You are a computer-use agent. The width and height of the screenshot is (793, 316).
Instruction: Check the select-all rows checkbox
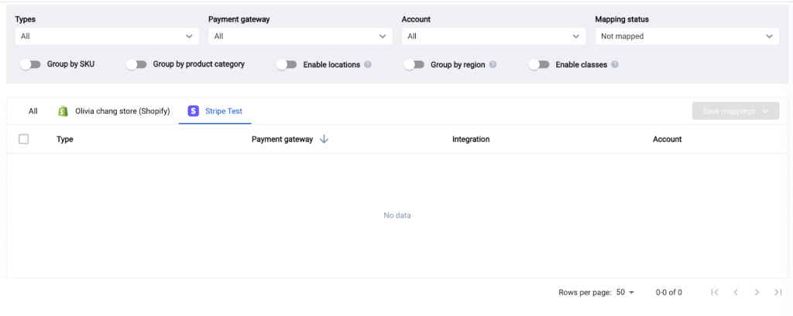pyautogui.click(x=23, y=139)
